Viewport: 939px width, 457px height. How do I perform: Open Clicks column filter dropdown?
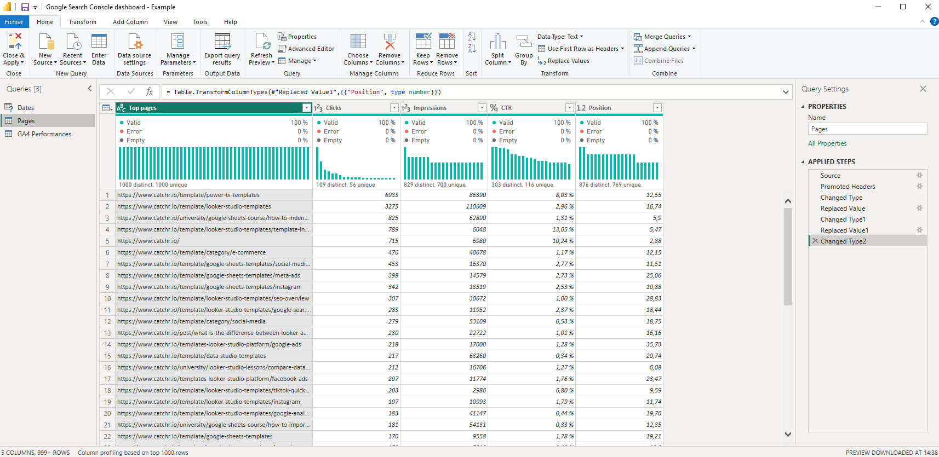click(x=394, y=108)
